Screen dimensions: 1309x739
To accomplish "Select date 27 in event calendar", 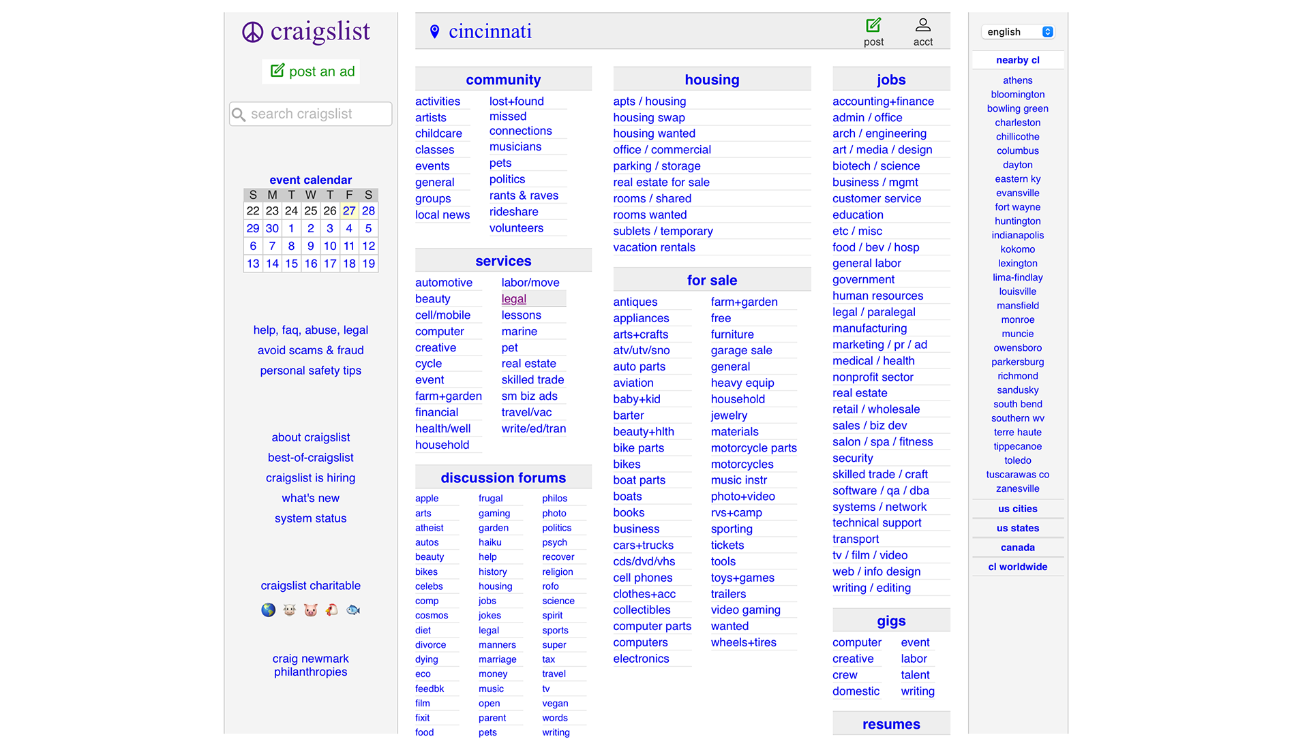I will (349, 210).
